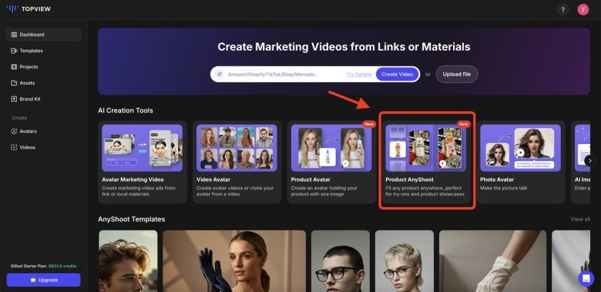Click the play icon on Product AnyShoot
The image size is (601, 292).
pyautogui.click(x=443, y=163)
